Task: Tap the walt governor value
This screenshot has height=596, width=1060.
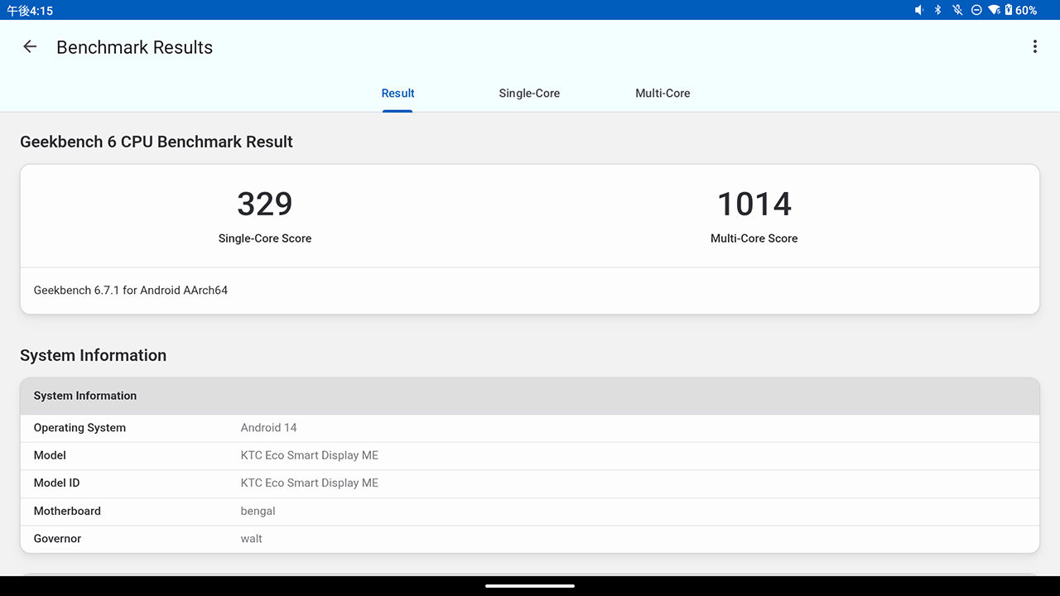Action: [x=252, y=539]
